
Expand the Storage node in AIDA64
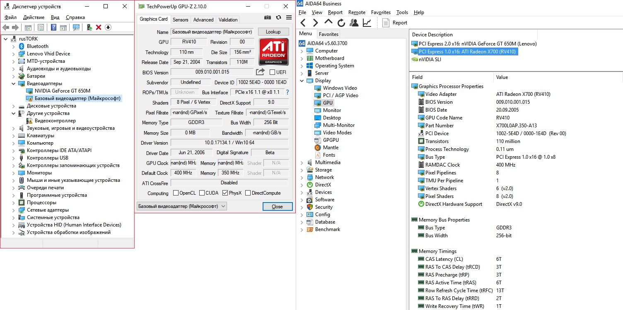(302, 170)
